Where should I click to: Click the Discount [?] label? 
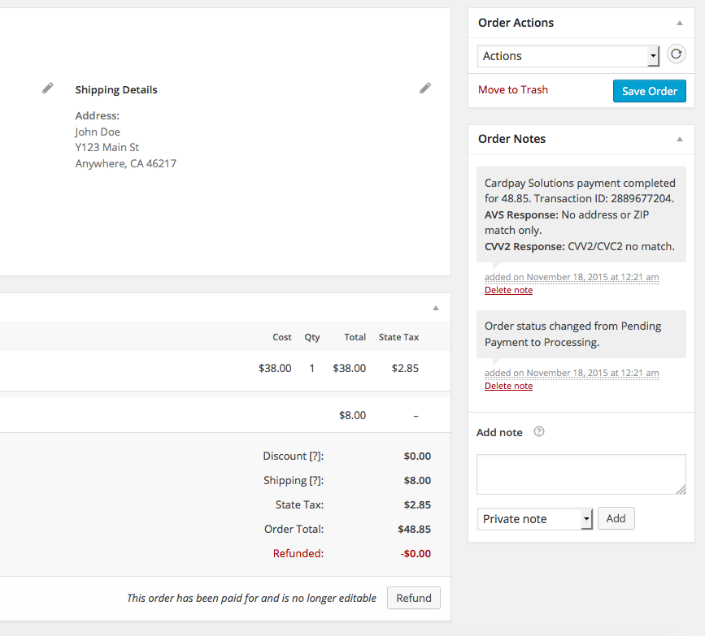click(x=294, y=456)
